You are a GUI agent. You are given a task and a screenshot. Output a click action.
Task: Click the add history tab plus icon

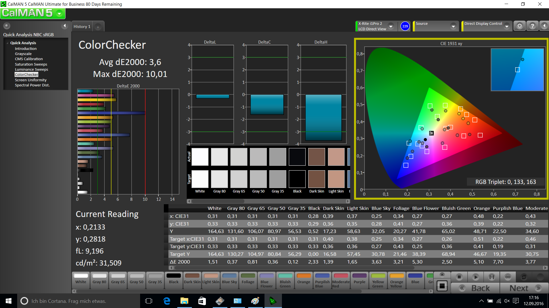click(98, 27)
